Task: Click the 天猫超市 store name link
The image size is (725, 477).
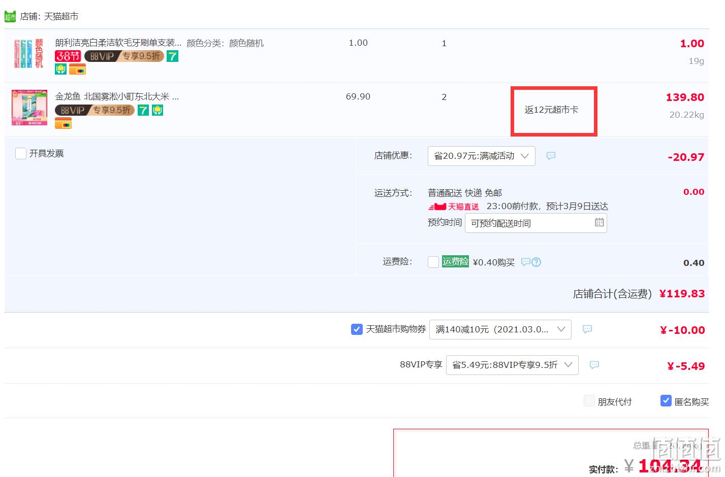Action: tap(61, 16)
